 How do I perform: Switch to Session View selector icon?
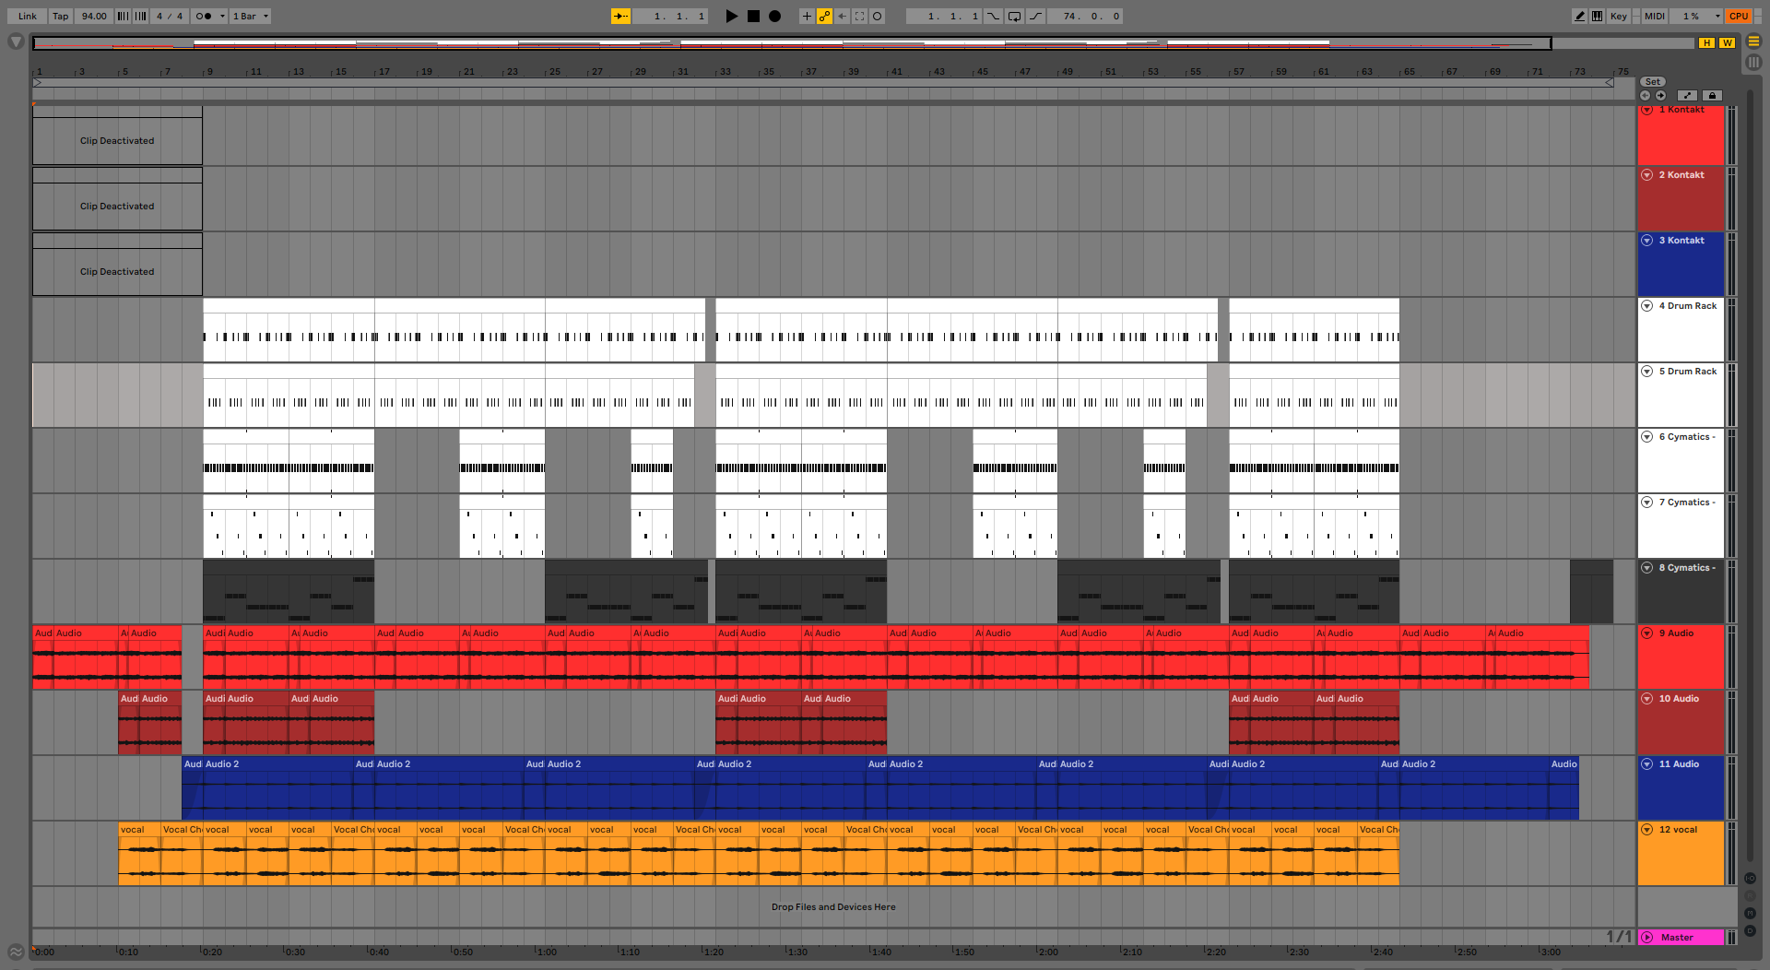pos(1753,63)
